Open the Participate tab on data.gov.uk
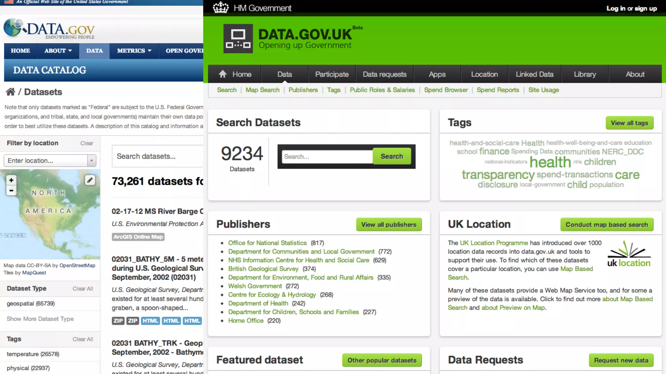666x374 pixels. (x=332, y=74)
